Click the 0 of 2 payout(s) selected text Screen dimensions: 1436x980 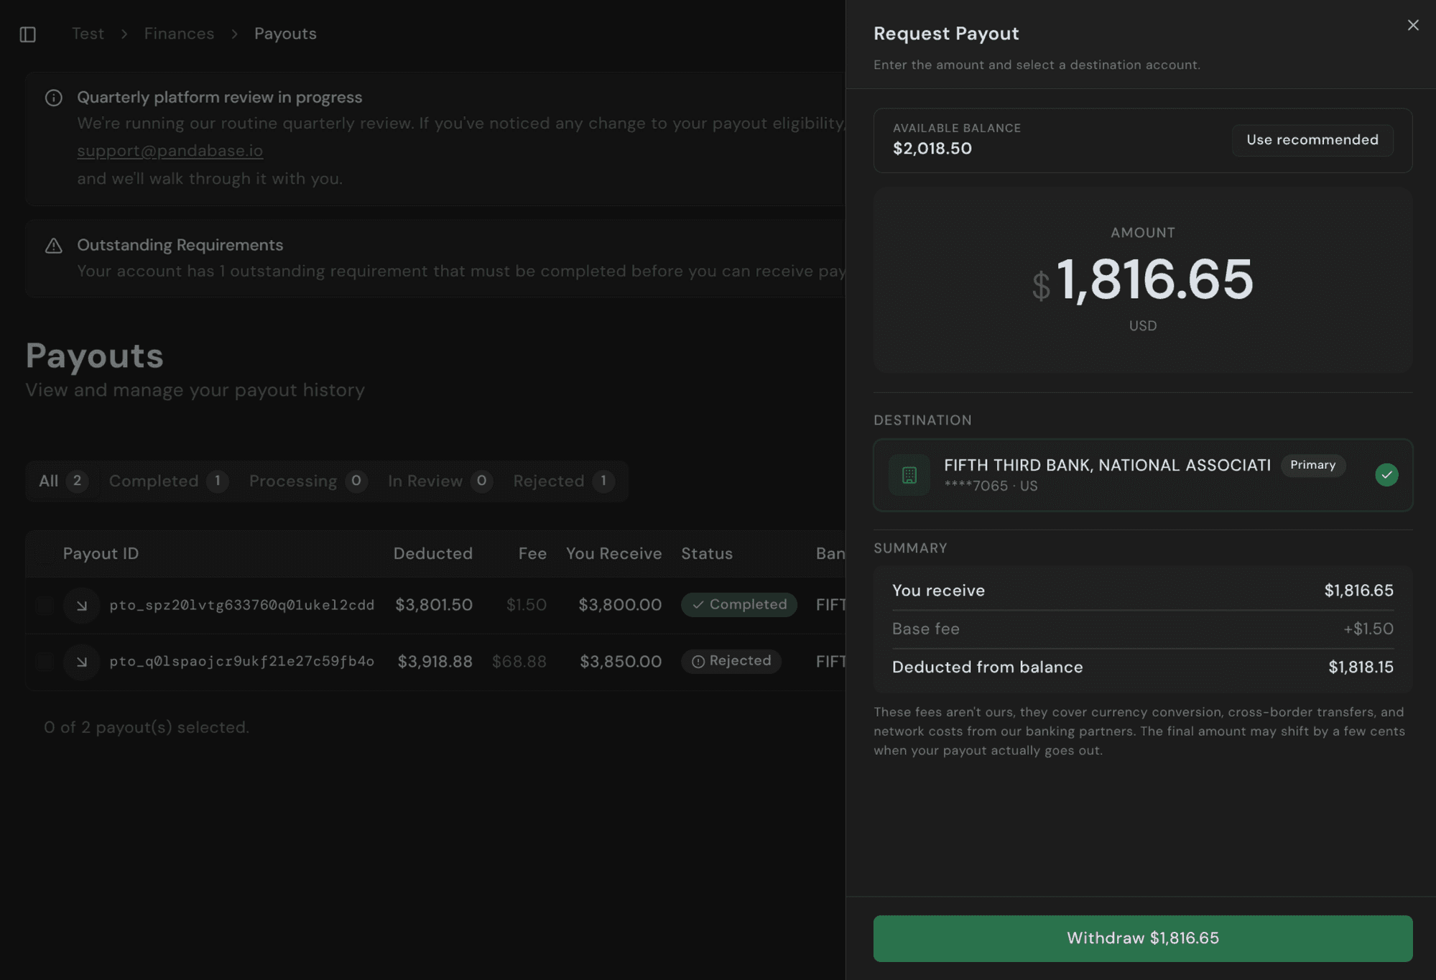point(147,727)
